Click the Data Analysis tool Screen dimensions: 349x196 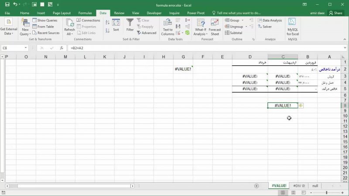(270, 20)
